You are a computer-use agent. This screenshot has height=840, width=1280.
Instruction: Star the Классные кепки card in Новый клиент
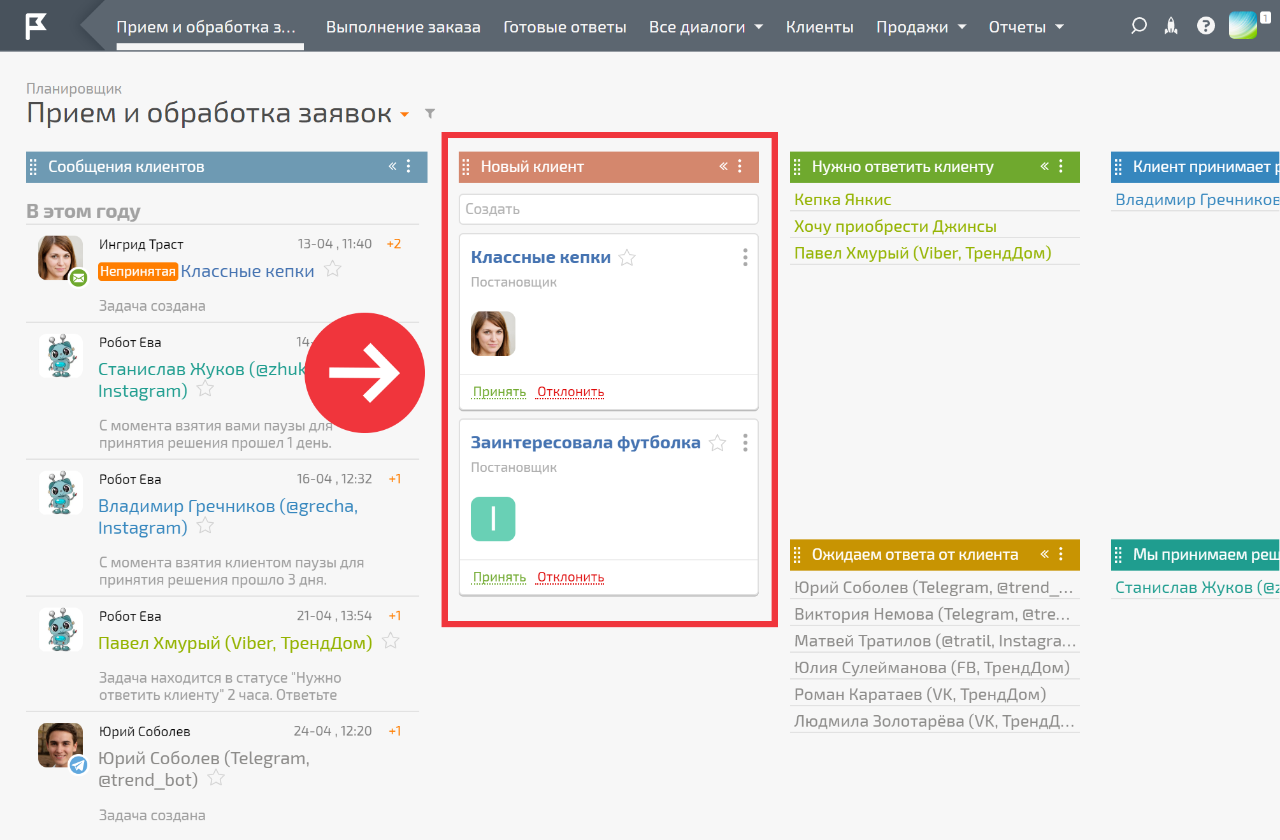627,257
